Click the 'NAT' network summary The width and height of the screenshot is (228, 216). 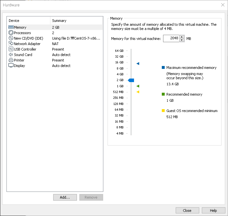55,44
